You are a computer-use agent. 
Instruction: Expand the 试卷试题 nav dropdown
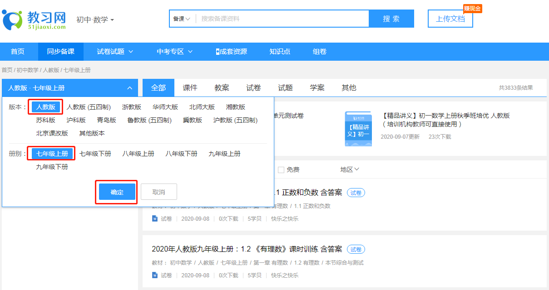[x=115, y=52]
